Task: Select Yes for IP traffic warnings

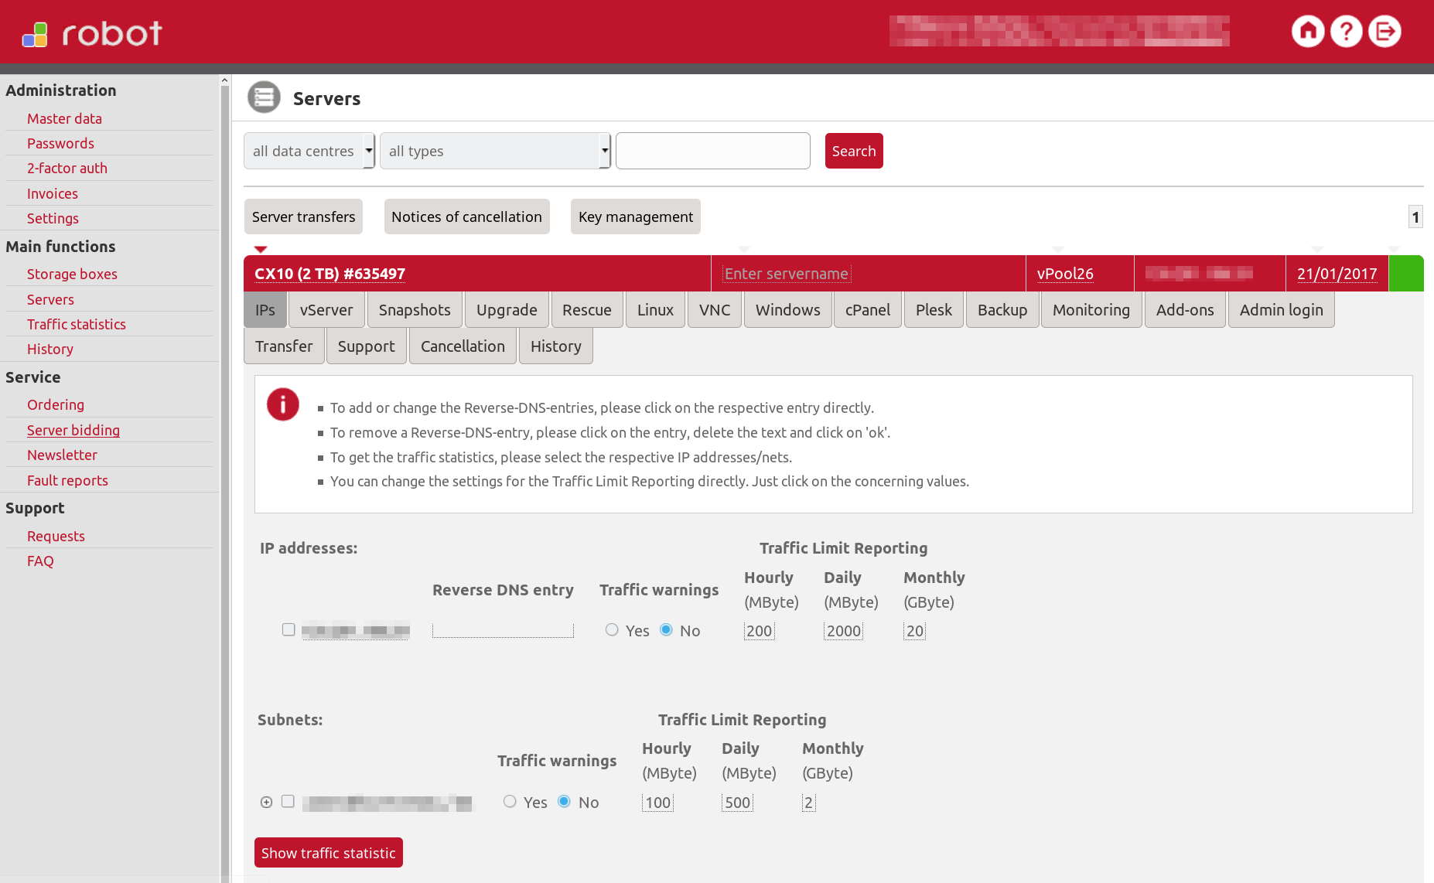Action: [612, 629]
